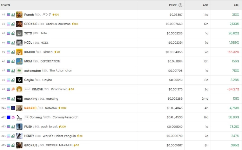
Task: Click the 4,751% 24H change of NANAKO
Action: pyautogui.click(x=234, y=108)
